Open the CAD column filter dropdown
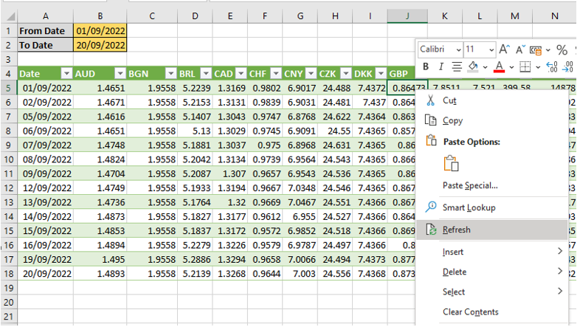The image size is (580, 327). click(x=241, y=74)
